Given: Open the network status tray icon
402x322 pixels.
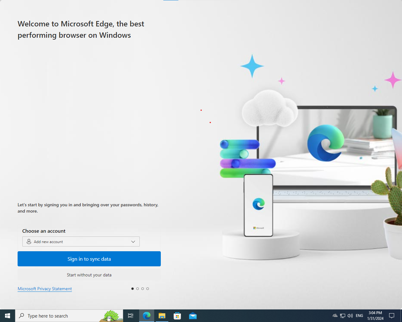Looking at the screenshot, I should 343,316.
